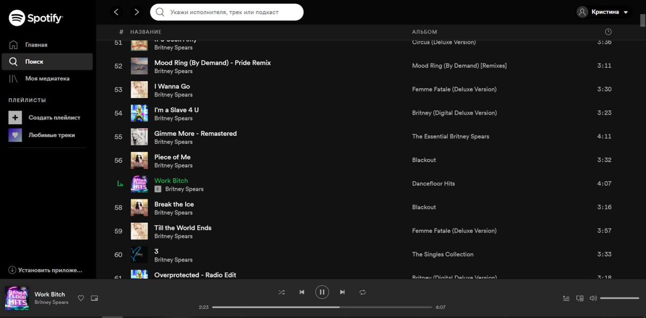This screenshot has height=318, width=646.
Task: Click track number 58
Action: pos(118,208)
